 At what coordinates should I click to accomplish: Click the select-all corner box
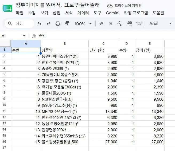coord(5,43)
